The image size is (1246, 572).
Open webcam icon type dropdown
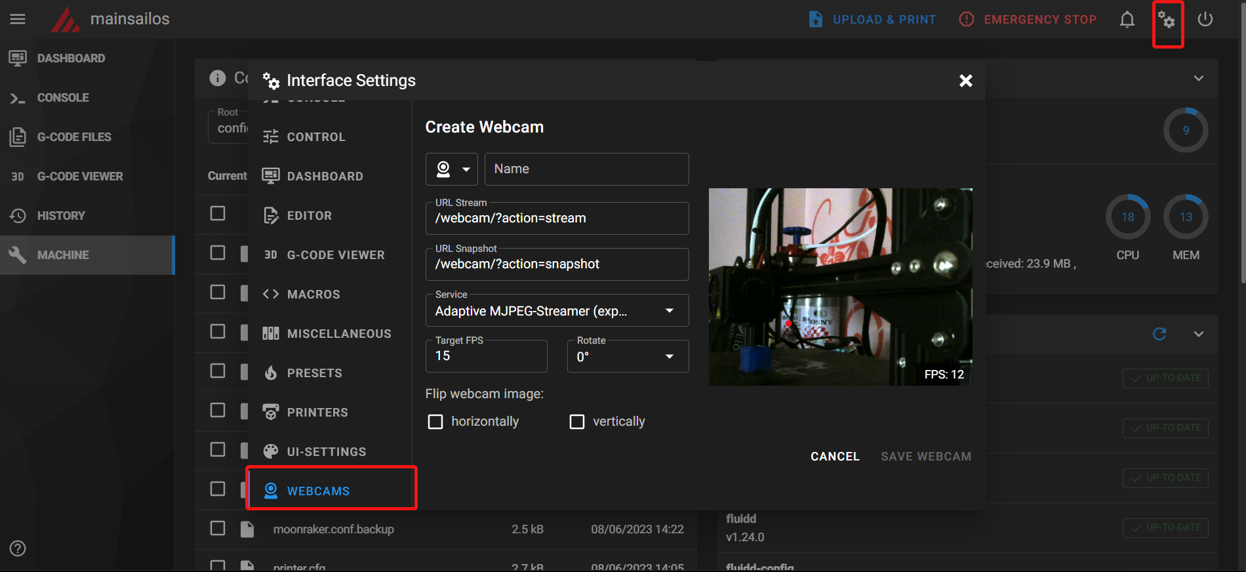(452, 169)
